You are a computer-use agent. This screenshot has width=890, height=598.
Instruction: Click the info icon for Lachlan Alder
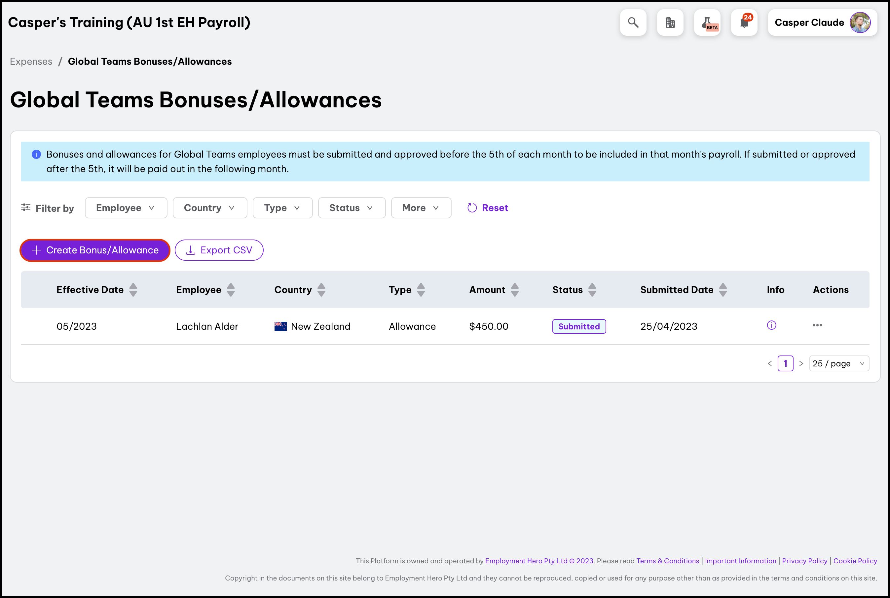(x=771, y=325)
